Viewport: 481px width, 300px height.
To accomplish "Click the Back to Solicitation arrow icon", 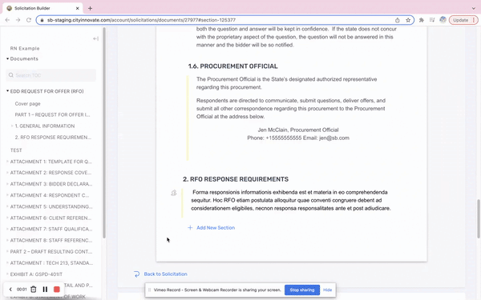I will 136,274.
